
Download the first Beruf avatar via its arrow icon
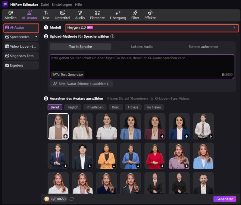tap(66, 137)
